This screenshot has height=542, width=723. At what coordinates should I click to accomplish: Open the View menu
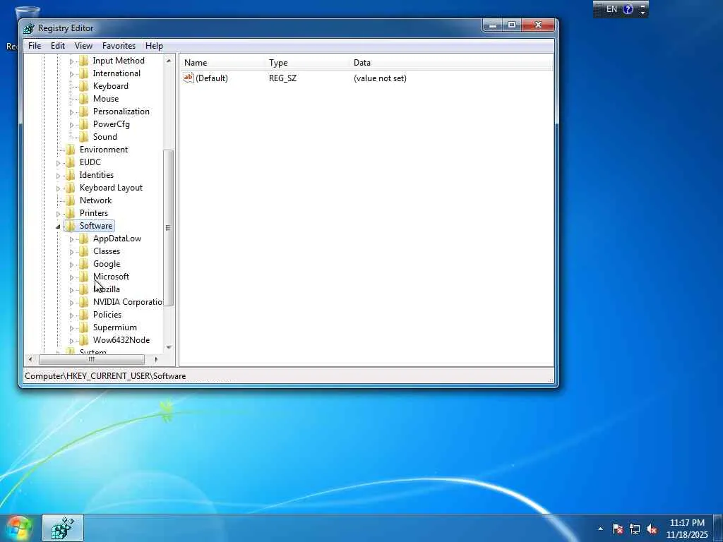coord(83,46)
